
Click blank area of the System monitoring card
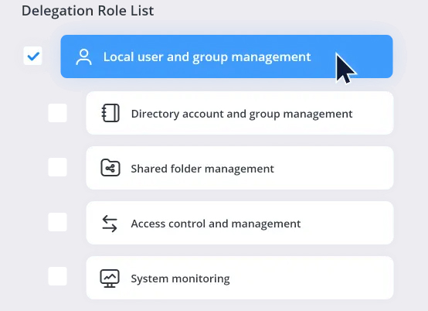tap(311, 278)
